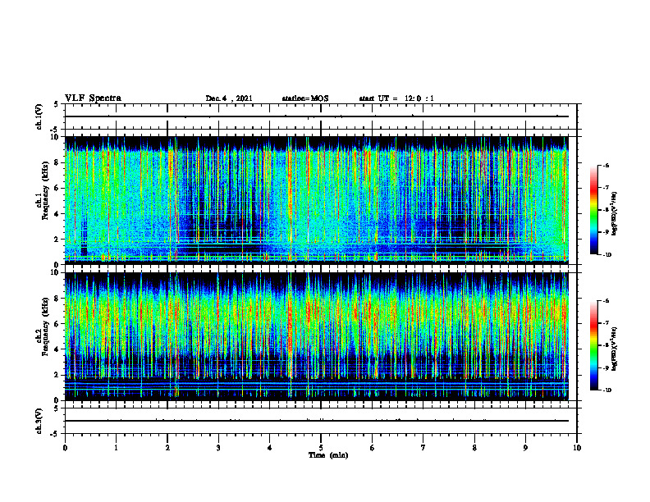Image resolution: width=650 pixels, height=502 pixels.
Task: Click the "Time (min)" x-axis label
Action: 328,455
